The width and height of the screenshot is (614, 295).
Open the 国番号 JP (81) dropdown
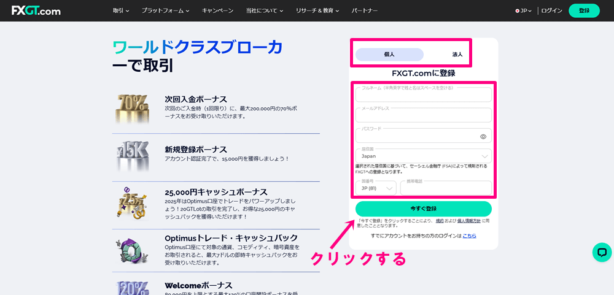(x=376, y=188)
